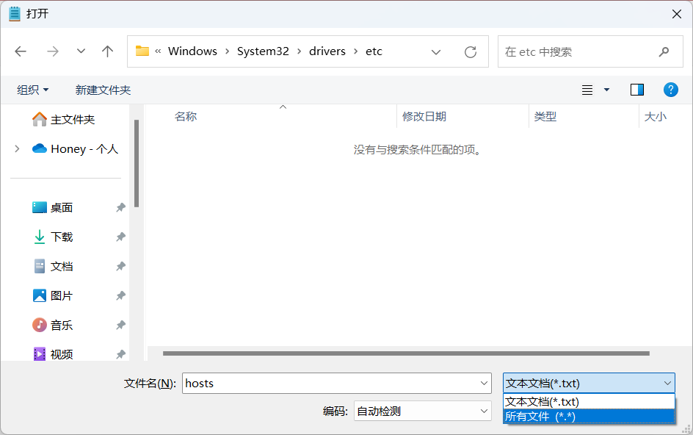Click the horizontal scrollbar in file list

pyautogui.click(x=405, y=353)
